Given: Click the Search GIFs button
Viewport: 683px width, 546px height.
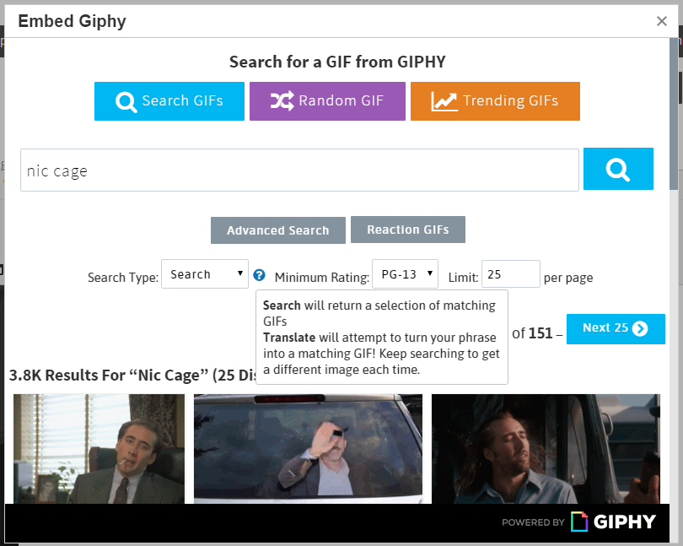Looking at the screenshot, I should point(169,101).
